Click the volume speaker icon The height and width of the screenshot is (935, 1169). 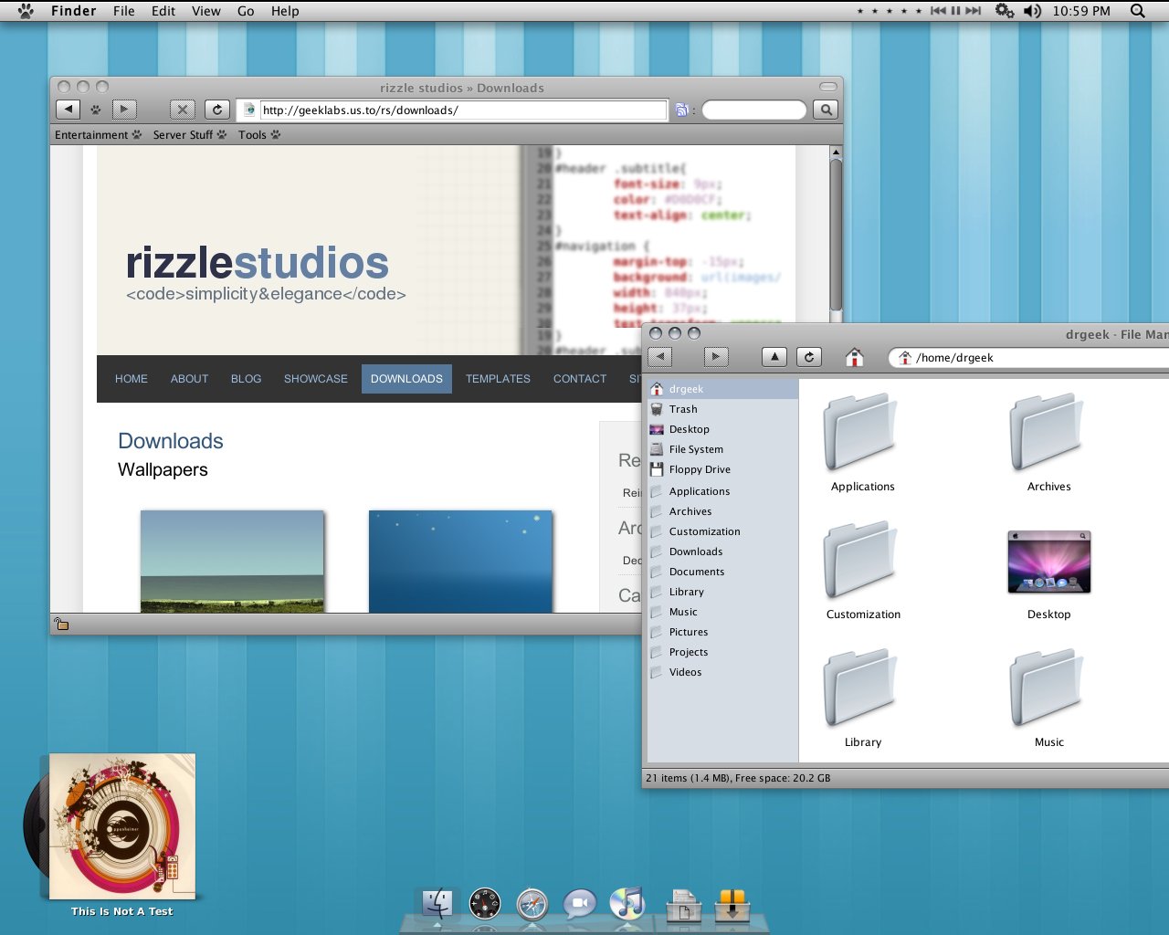[1033, 11]
